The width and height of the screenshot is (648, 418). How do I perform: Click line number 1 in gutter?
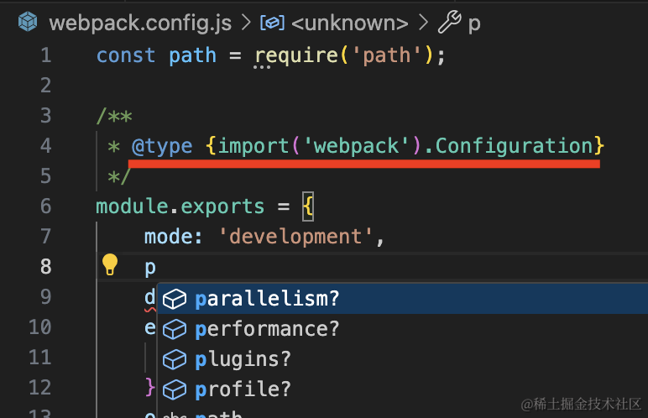tap(46, 55)
